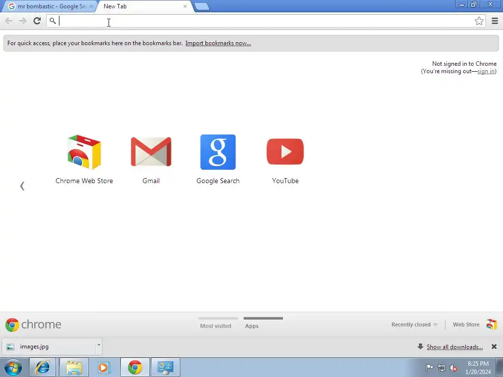Click the forward navigation arrow
Image resolution: width=503 pixels, height=377 pixels.
[23, 21]
